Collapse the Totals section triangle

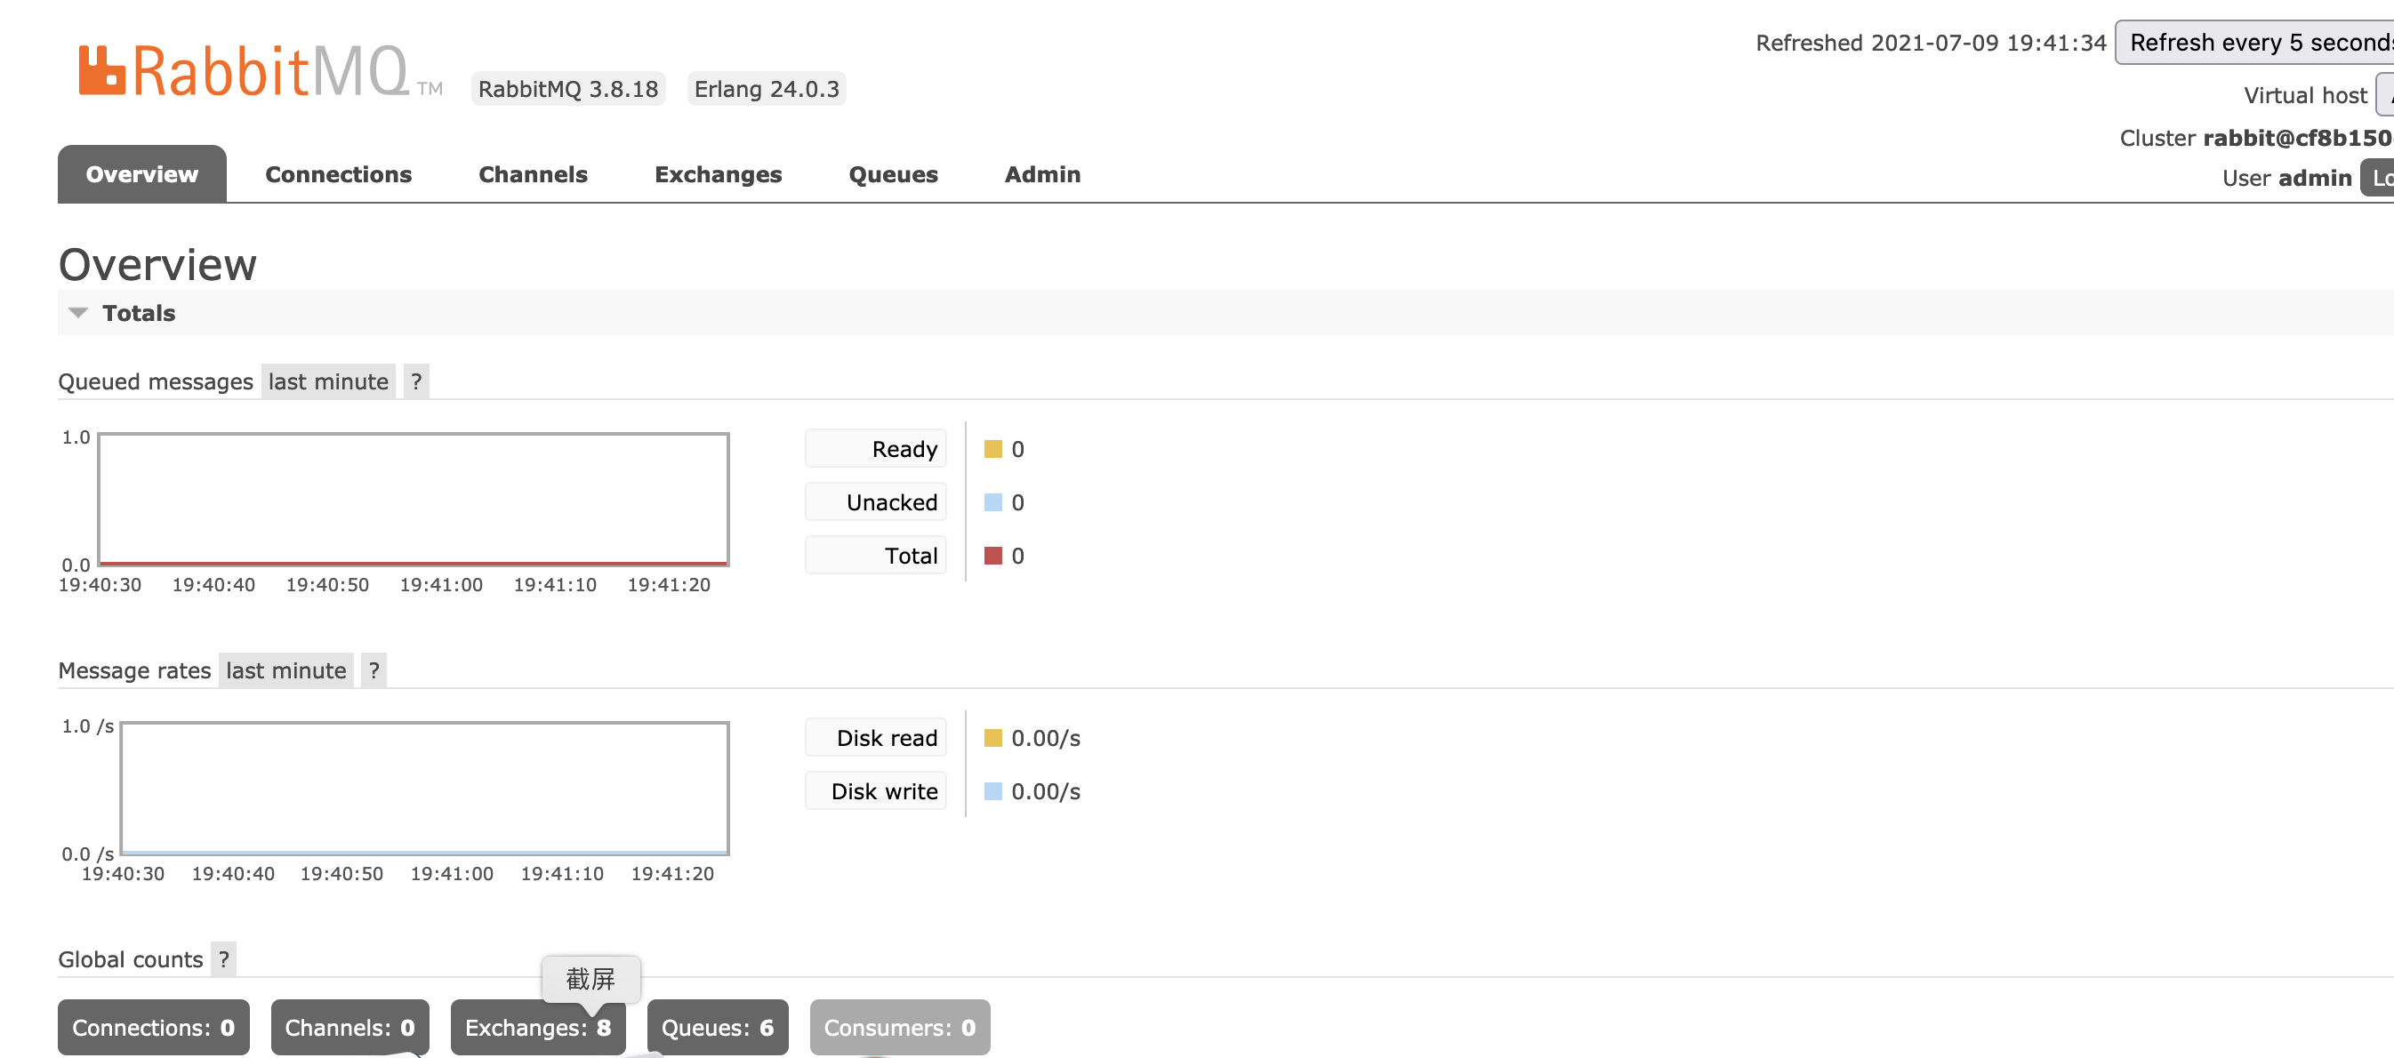click(78, 313)
